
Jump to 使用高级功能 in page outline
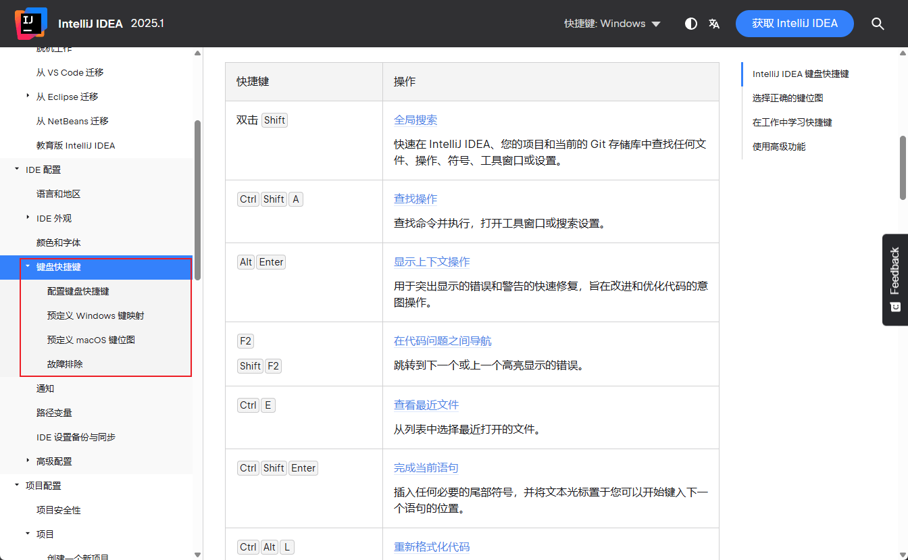(778, 147)
